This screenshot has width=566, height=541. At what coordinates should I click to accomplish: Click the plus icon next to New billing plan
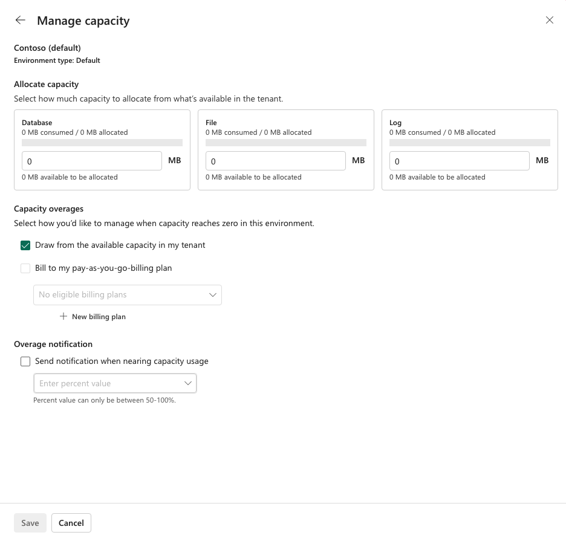[x=62, y=316]
